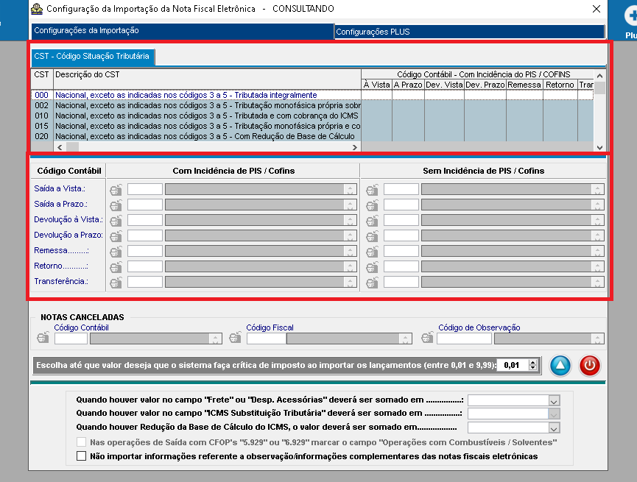Click lookup icon beside Notas Canceladas Código Fiscal

point(235,338)
